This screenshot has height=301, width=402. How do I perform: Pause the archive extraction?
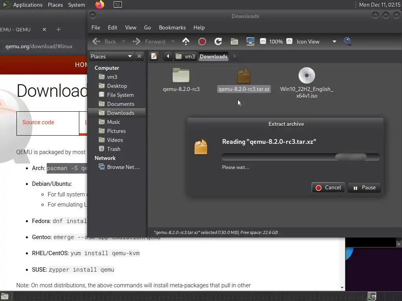coord(364,188)
